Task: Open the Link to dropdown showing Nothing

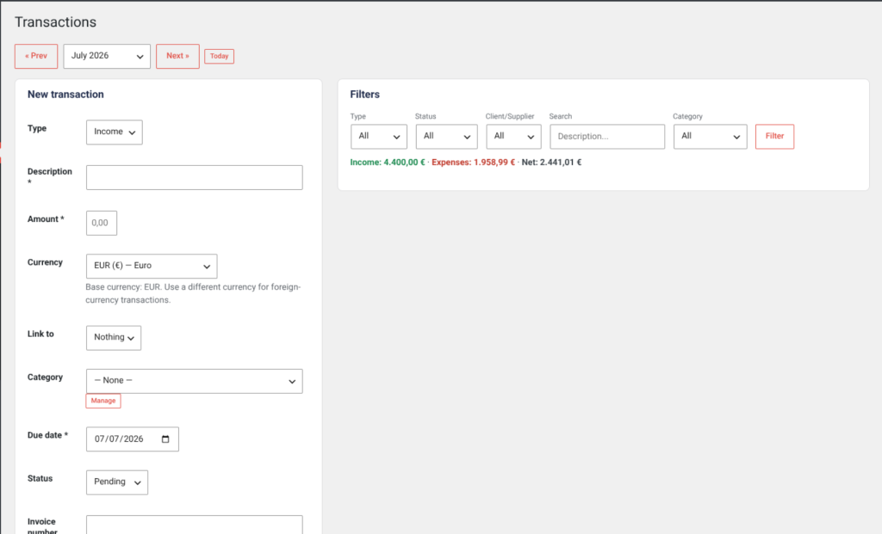Action: [x=114, y=337]
